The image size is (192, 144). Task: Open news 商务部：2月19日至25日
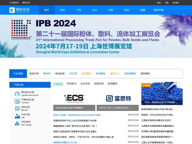pyautogui.click(x=158, y=115)
